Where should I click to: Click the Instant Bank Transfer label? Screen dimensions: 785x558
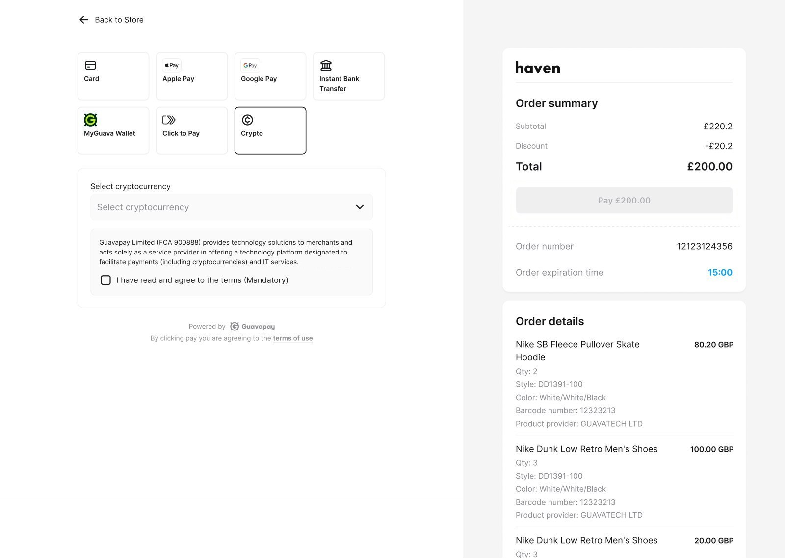pyautogui.click(x=339, y=84)
